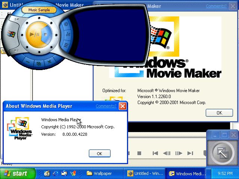Click the Windows flag logo on the skin player
Screen dimensions: 239x179
point(11,34)
